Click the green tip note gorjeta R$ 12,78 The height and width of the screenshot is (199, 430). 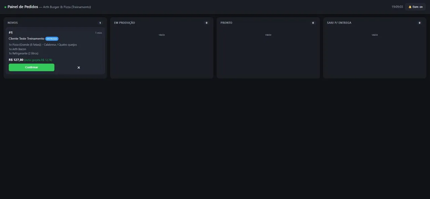(x=38, y=60)
